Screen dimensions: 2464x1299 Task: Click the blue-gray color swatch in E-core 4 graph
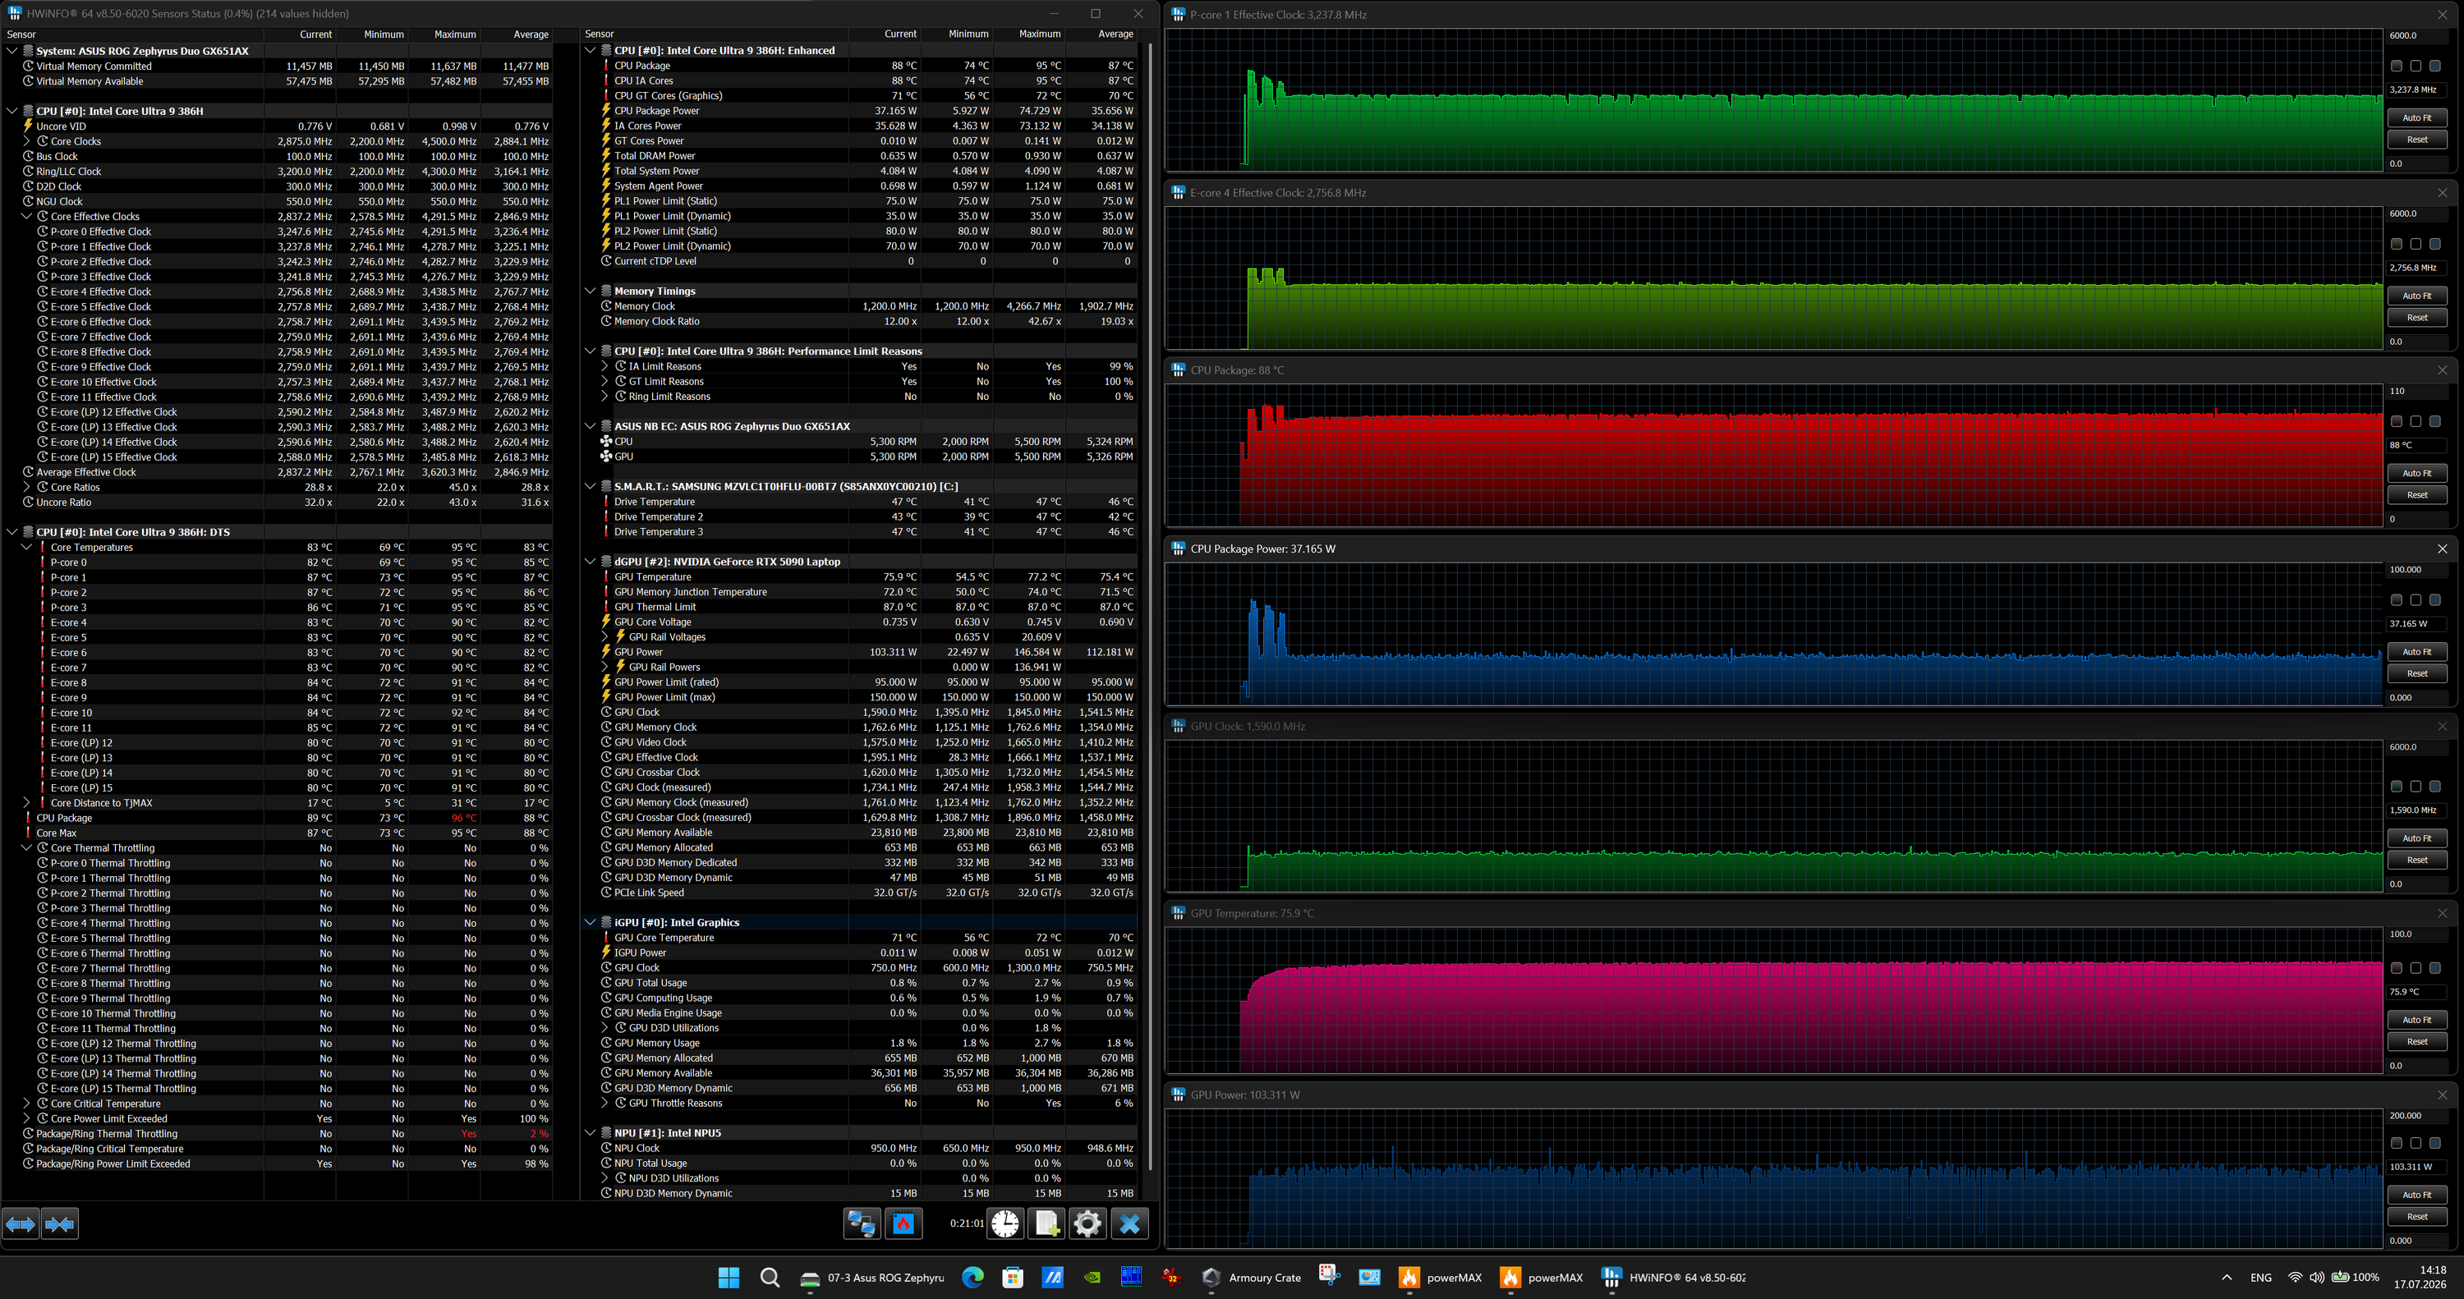[2435, 244]
